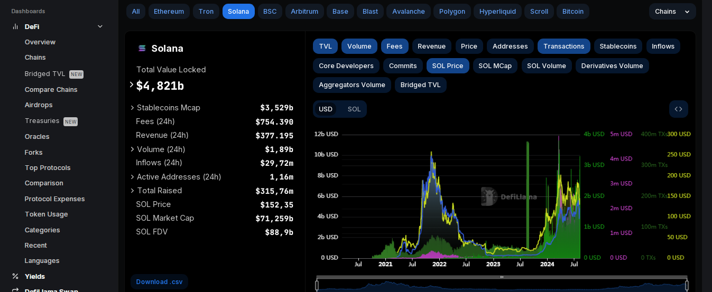Enable Stablecoins chart series
712x292 pixels.
point(618,46)
